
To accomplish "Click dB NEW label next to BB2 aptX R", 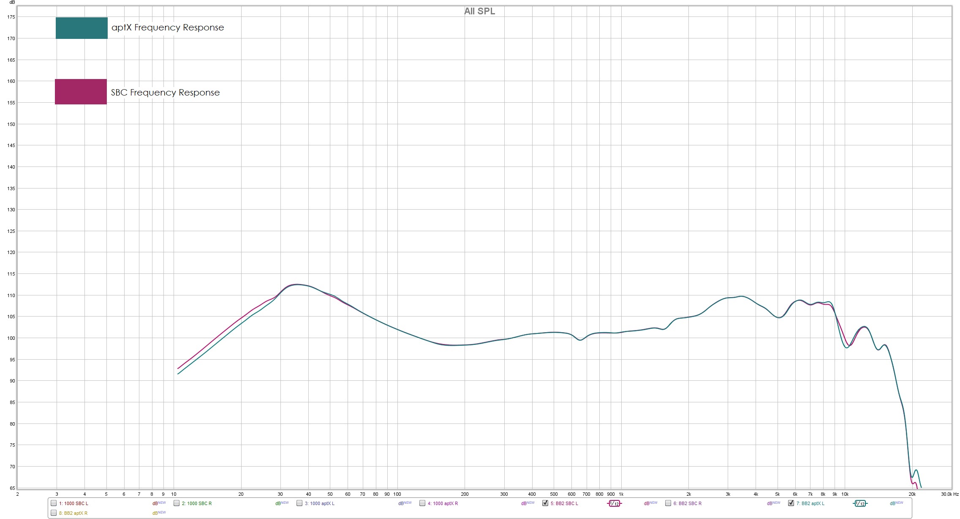I will pos(159,513).
